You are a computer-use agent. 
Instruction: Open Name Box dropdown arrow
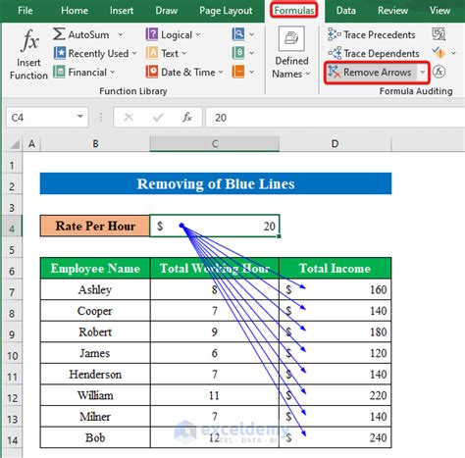(x=80, y=117)
